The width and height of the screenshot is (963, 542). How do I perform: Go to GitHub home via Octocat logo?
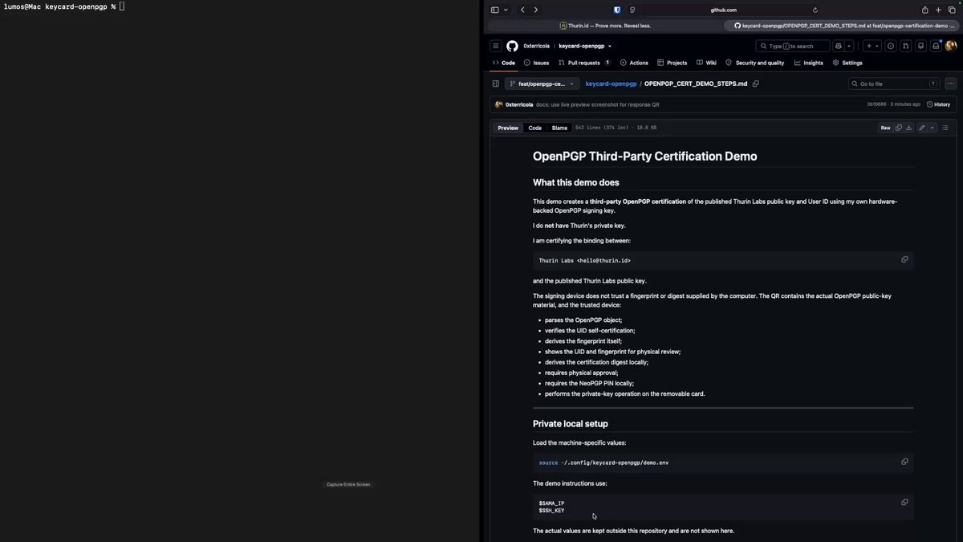(512, 46)
